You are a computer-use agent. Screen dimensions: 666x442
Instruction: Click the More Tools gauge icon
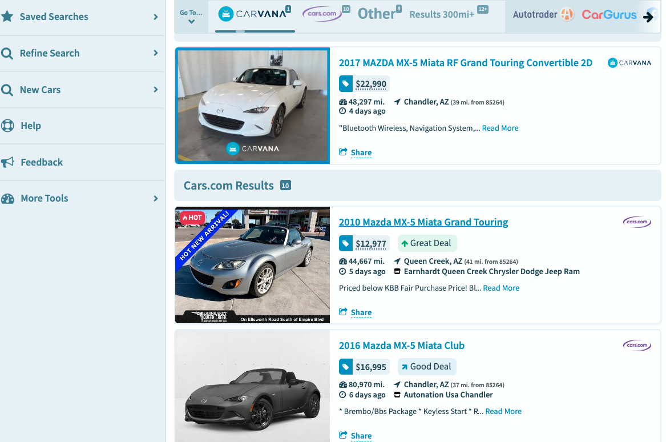click(7, 199)
